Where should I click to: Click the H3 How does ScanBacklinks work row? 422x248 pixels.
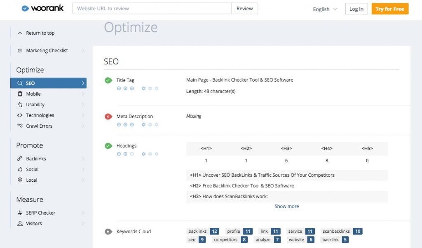[287, 197]
